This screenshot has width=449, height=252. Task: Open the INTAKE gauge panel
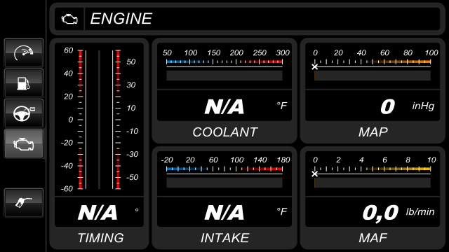click(x=224, y=197)
